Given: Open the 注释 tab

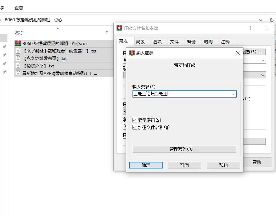Looking at the screenshot, I should coord(225,41).
